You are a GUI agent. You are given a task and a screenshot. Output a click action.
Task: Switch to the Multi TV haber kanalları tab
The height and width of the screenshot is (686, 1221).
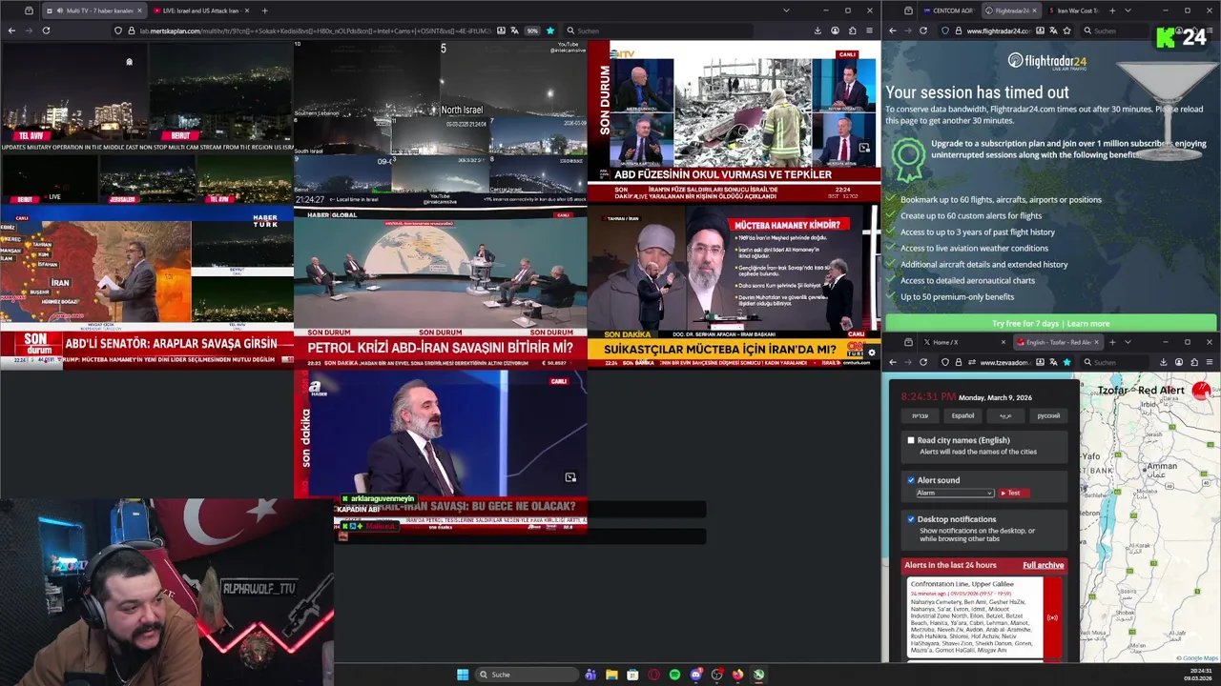[x=93, y=10]
